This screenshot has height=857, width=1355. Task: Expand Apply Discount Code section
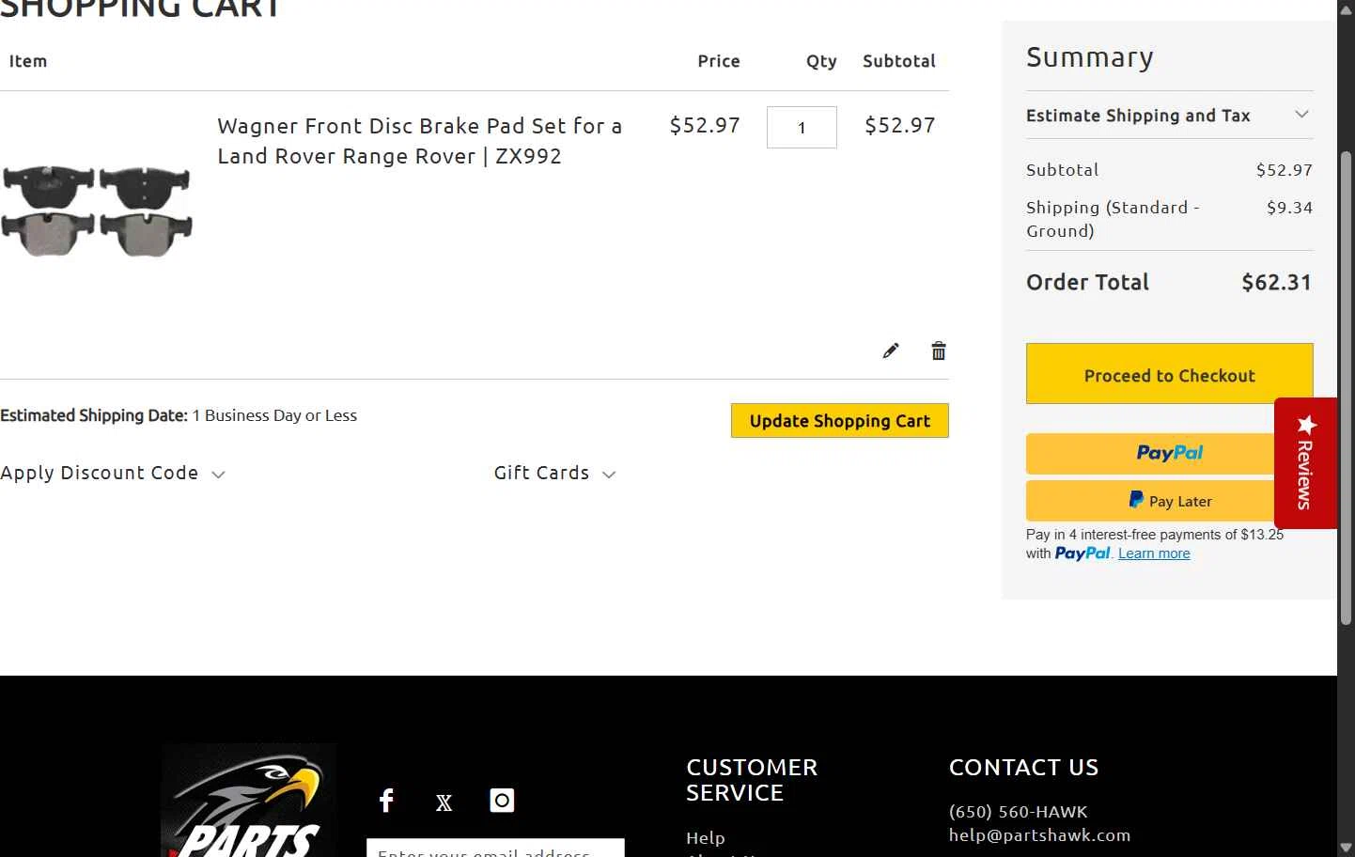coord(113,474)
